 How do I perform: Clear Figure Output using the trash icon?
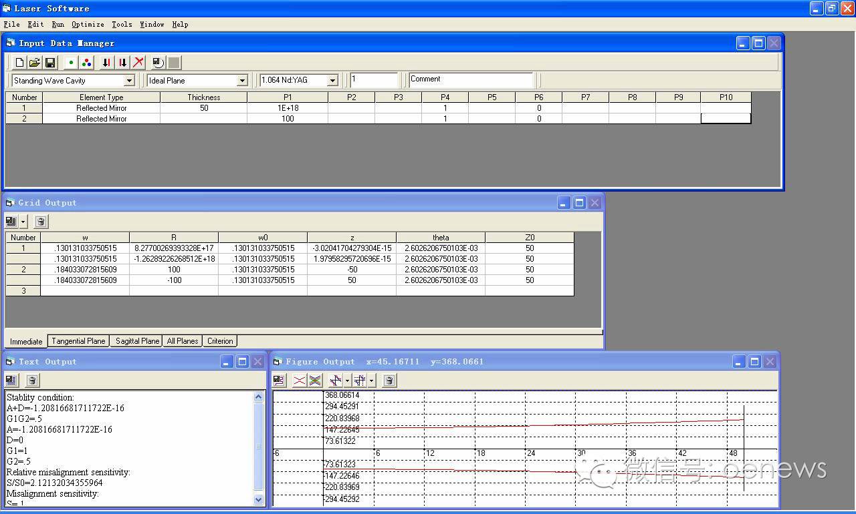389,380
